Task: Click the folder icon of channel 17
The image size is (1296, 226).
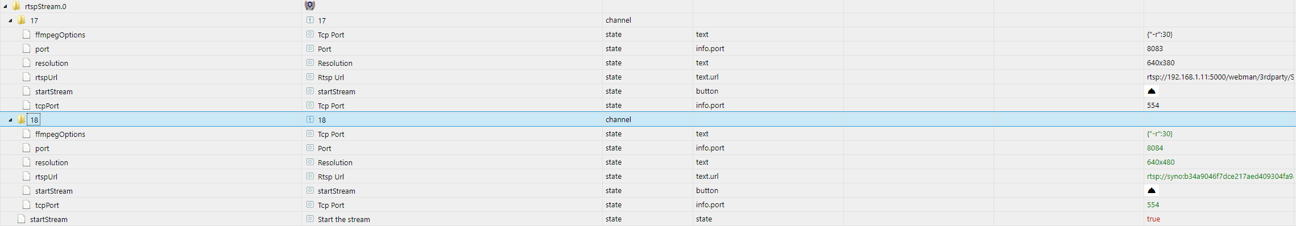Action: 22,20
